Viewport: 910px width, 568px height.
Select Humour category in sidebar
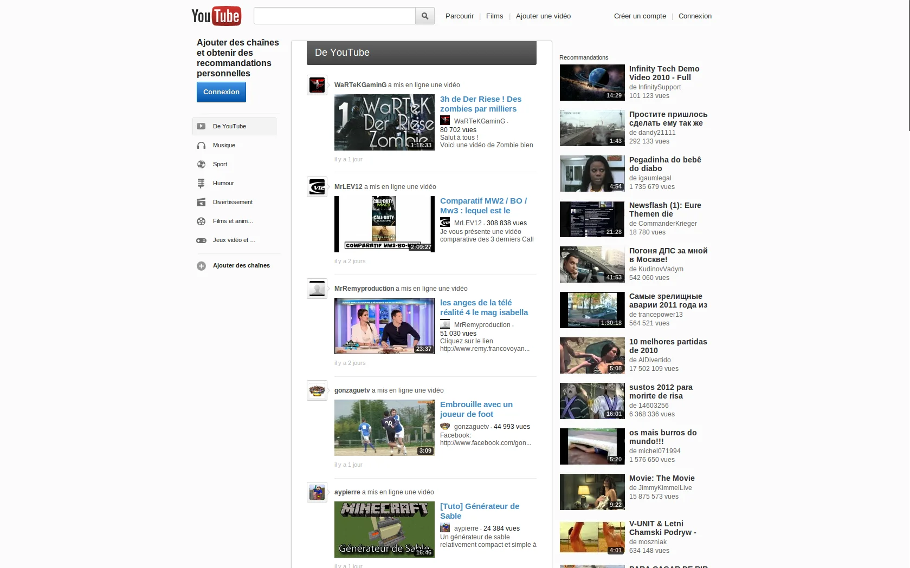[223, 183]
